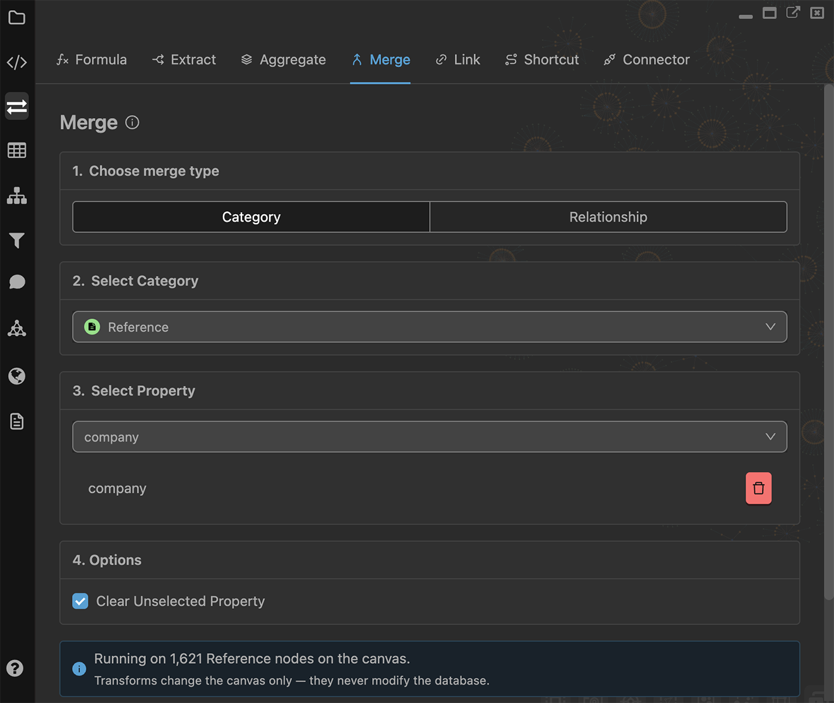The height and width of the screenshot is (703, 834).
Task: Pop out the panel to new window
Action: click(x=793, y=13)
